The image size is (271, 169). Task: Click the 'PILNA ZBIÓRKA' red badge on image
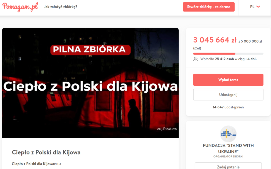tap(90, 50)
